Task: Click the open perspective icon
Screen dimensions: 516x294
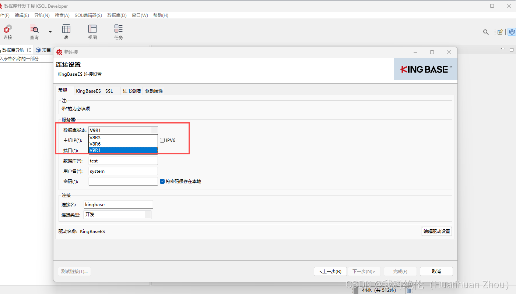Action: [500, 32]
